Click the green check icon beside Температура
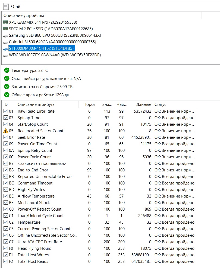Image resolution: width=220 pixels, height=268 pixels. pos(7,70)
